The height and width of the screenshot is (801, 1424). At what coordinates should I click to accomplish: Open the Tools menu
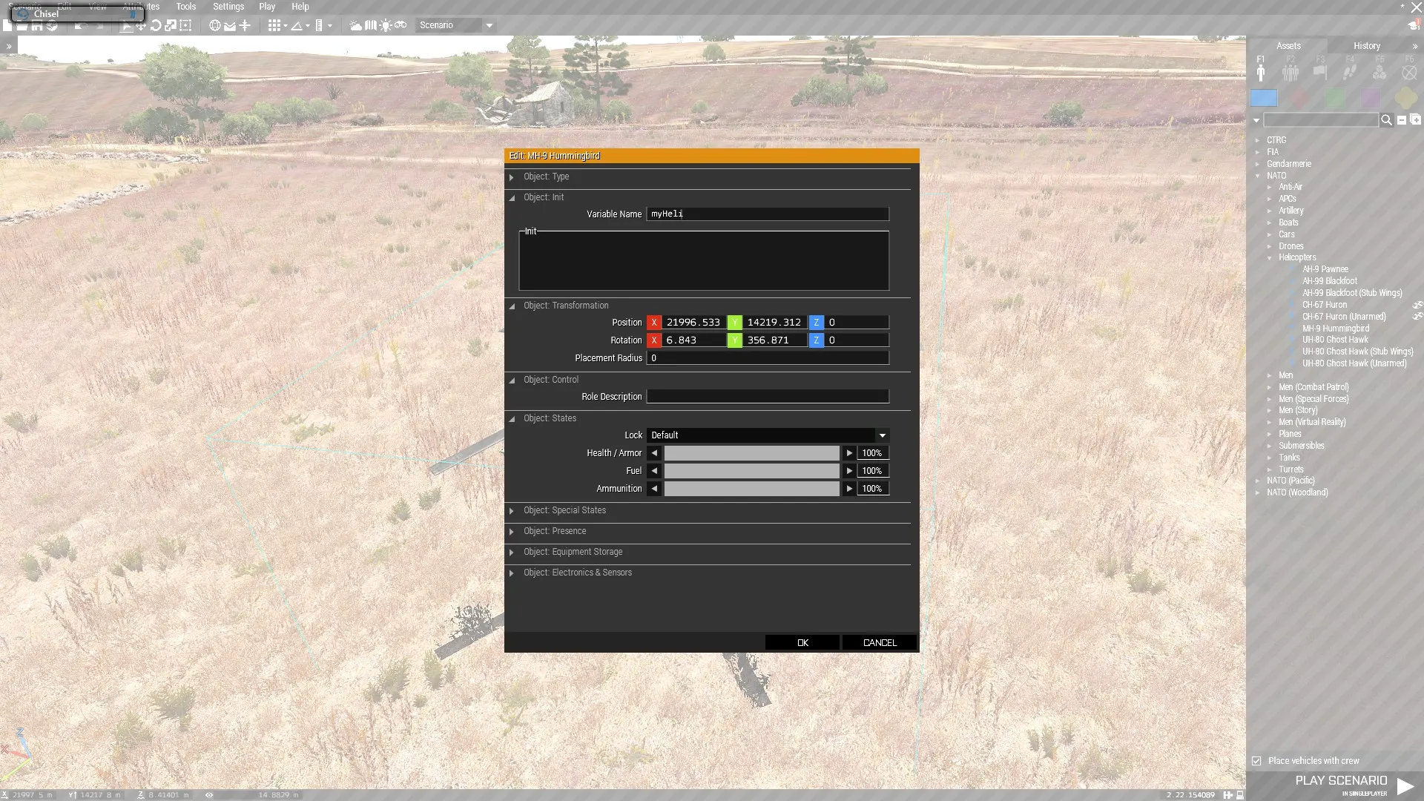tap(186, 7)
